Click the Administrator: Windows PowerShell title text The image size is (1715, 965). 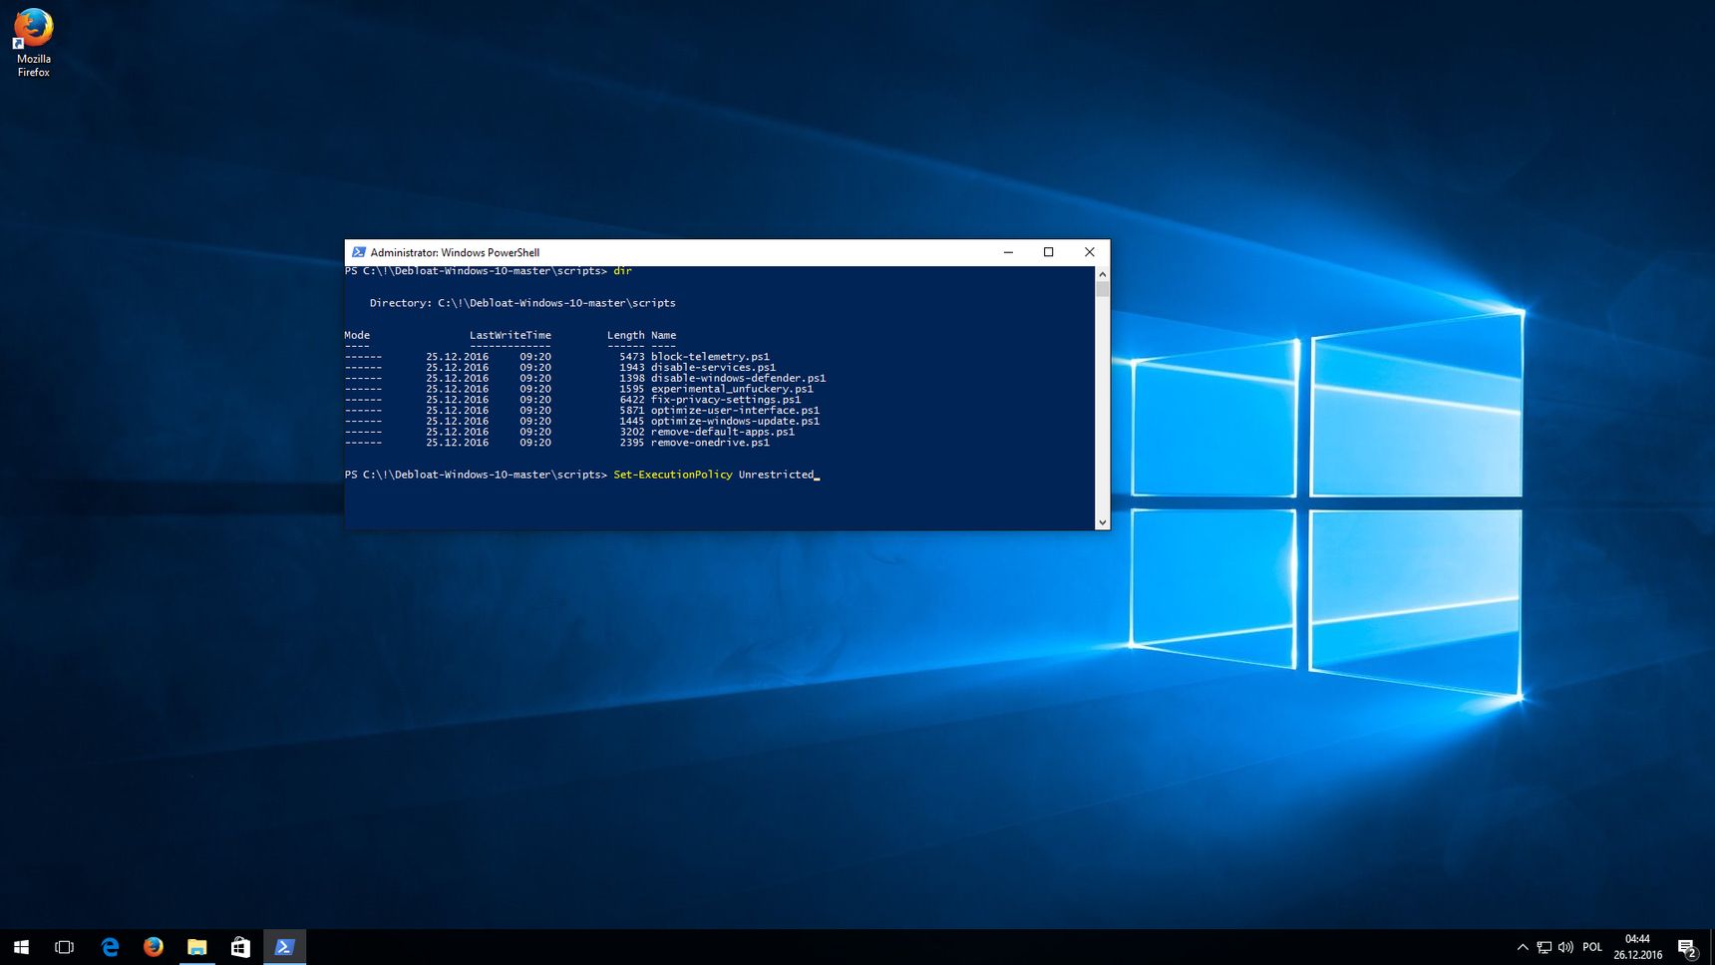click(455, 253)
